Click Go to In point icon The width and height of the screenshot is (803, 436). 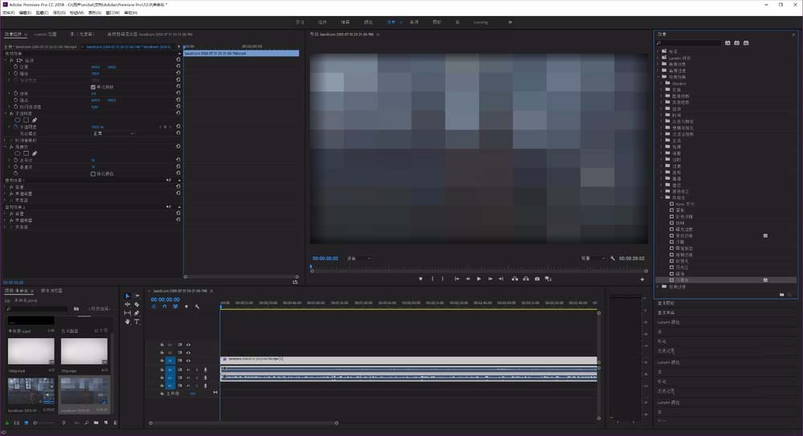457,279
